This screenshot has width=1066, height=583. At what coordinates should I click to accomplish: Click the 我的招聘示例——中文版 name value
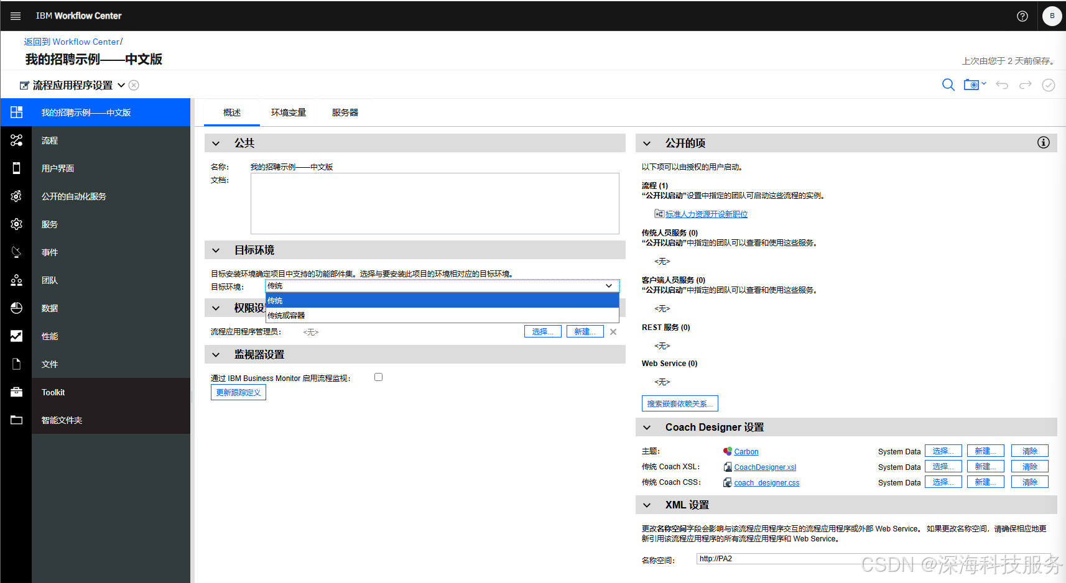292,167
